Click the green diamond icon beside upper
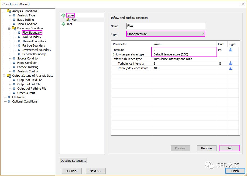Image resolution: width=247 pixels, height=176 pixels. click(63, 15)
